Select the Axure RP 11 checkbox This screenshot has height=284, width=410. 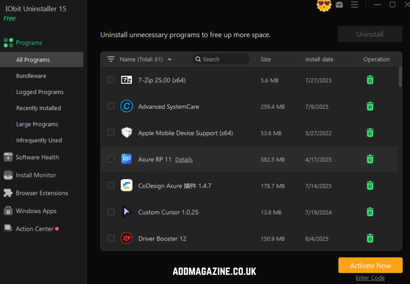point(111,159)
